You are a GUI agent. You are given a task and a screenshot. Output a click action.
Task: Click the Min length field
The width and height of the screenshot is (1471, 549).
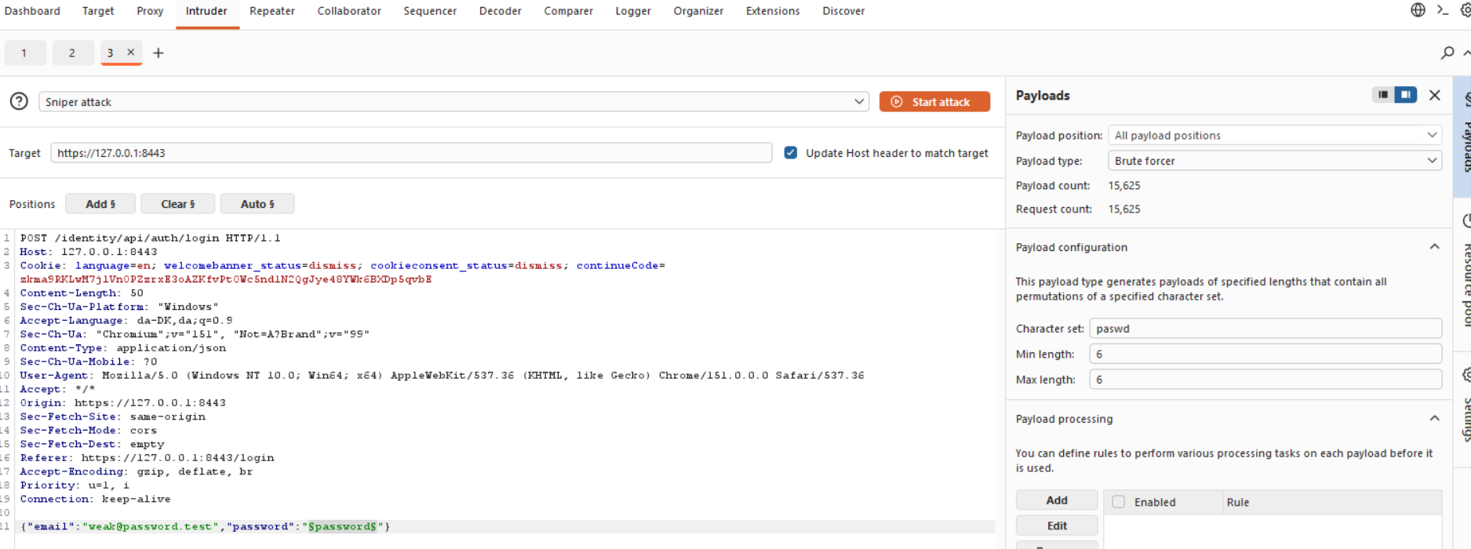coord(1265,354)
